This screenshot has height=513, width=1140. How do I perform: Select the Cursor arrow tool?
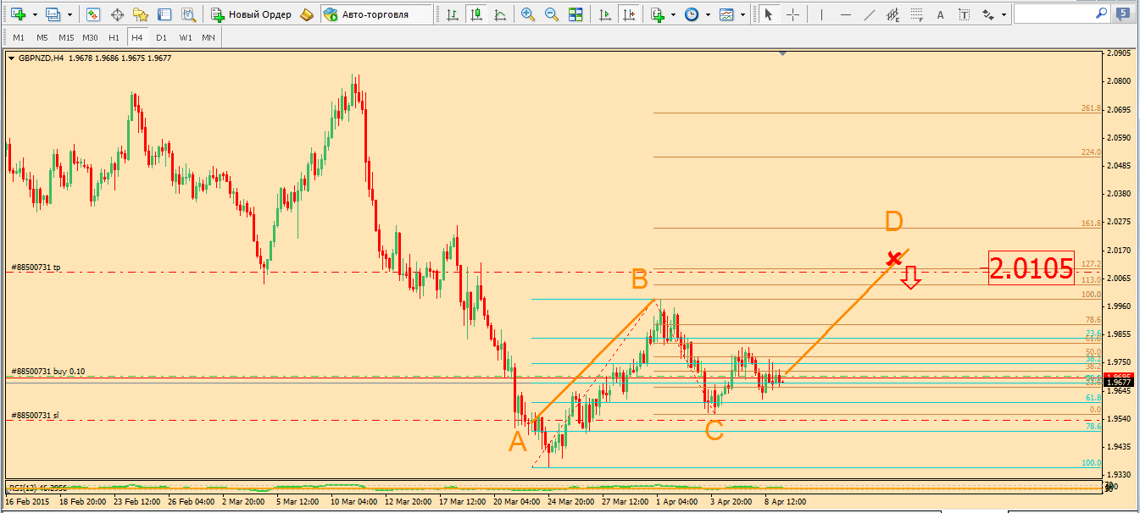[769, 14]
